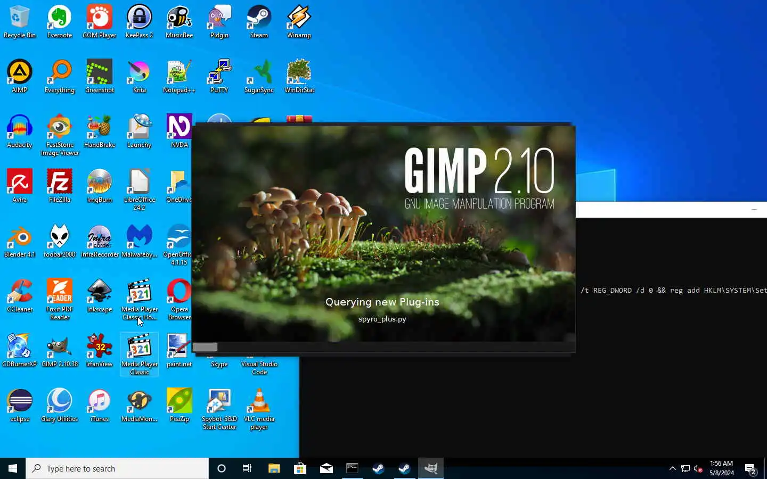Select the OpenOffice 4.1.15 desktop shortcut
The width and height of the screenshot is (767, 479).
(177, 245)
